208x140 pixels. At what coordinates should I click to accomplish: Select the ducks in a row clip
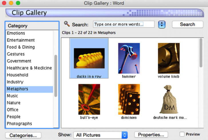(x=89, y=58)
